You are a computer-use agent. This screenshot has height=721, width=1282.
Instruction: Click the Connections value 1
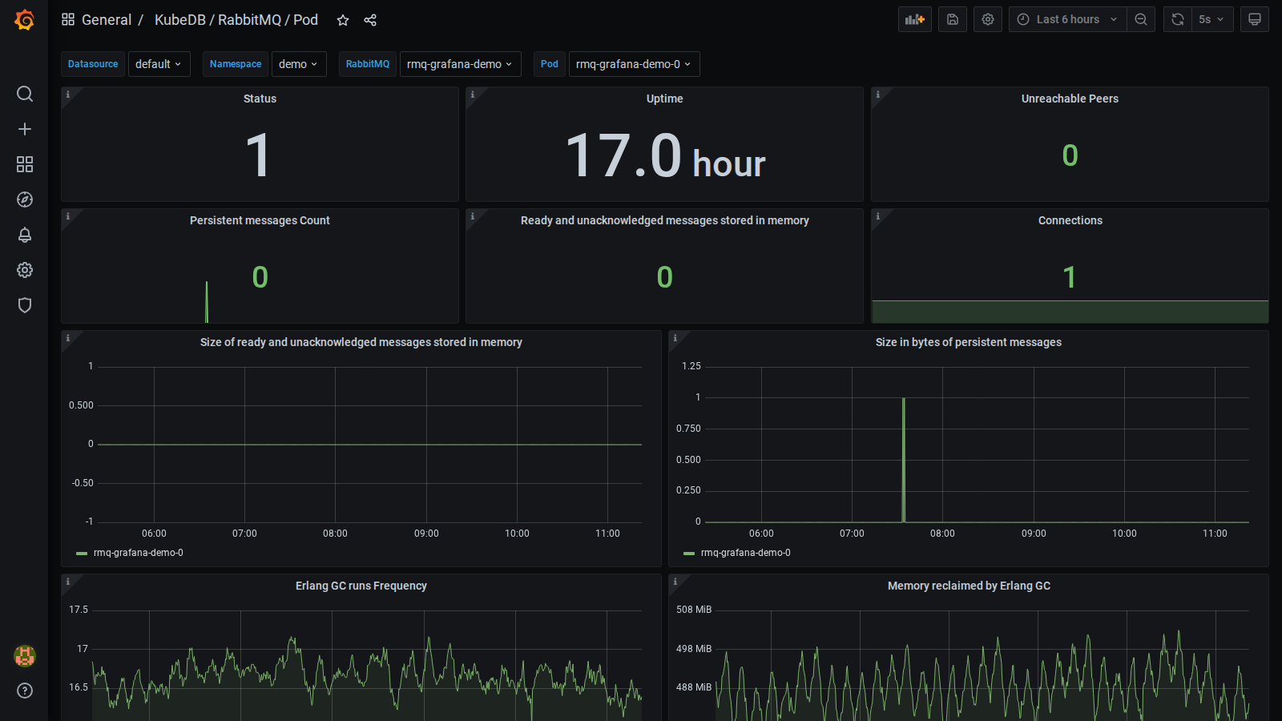1070,277
